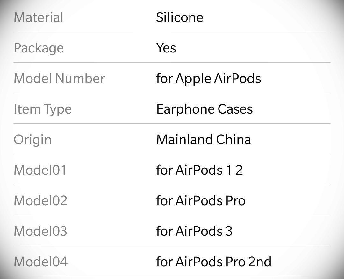Click the word China in the Origin row
This screenshot has height=279, width=344.
[233, 139]
